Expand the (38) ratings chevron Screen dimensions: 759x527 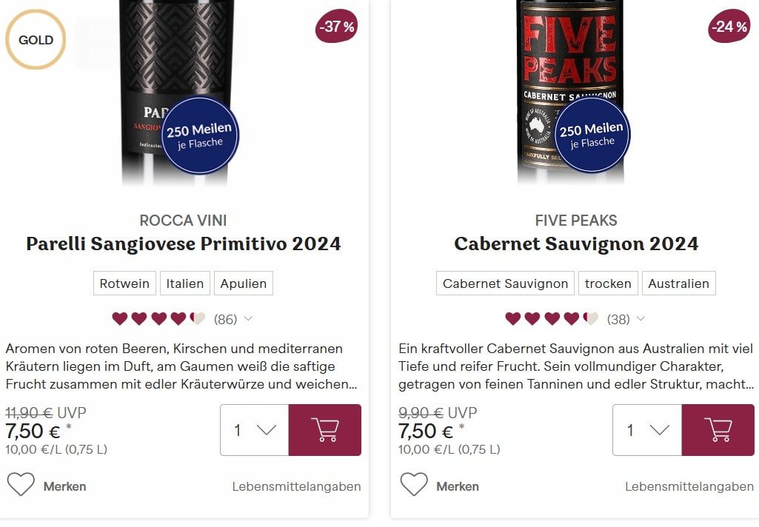pos(641,318)
